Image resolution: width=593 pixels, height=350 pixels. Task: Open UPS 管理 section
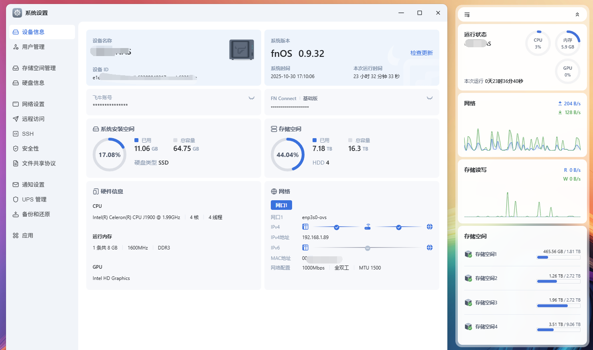[34, 199]
